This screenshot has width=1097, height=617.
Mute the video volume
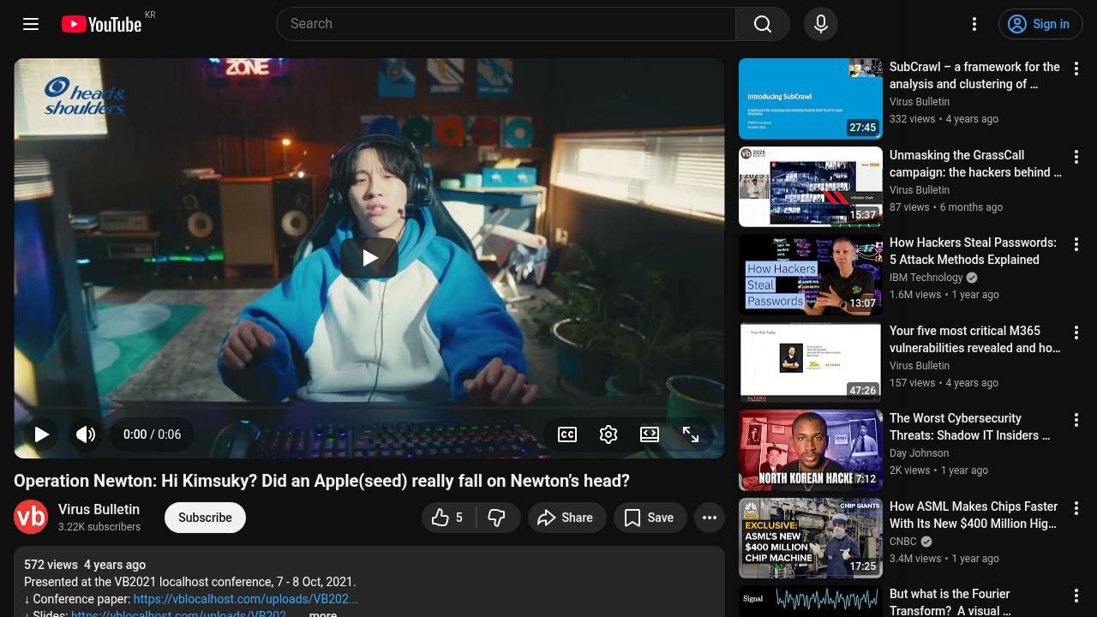86,434
